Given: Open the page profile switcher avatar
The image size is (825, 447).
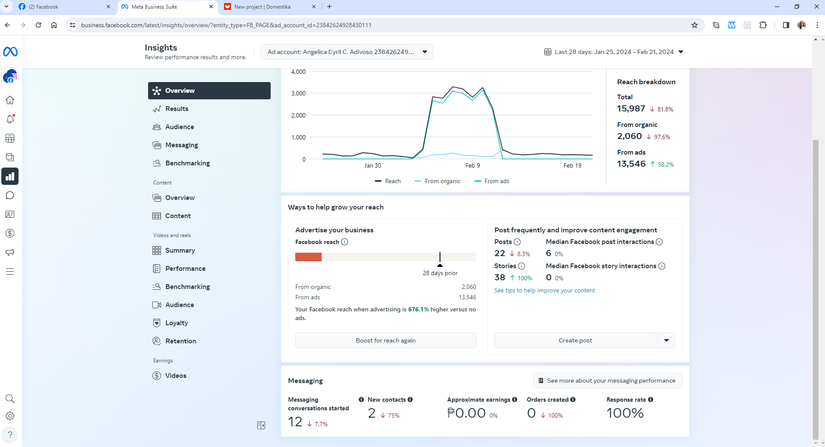Looking at the screenshot, I should click(10, 77).
